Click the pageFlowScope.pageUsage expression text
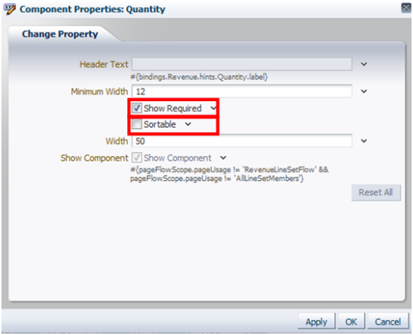 [x=229, y=174]
